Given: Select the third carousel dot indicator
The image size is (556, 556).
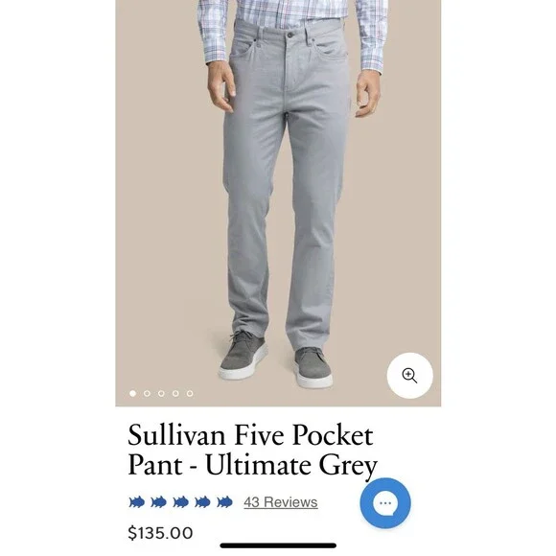Looking at the screenshot, I should [x=161, y=393].
